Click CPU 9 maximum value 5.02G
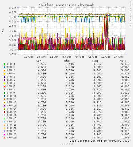 125,93
